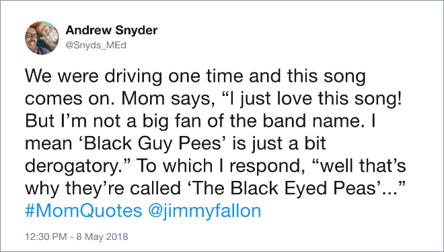Click the word 'derogatory' in the tweet

(x=71, y=166)
